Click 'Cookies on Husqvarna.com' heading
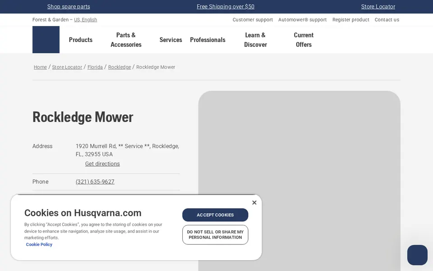 [83, 213]
